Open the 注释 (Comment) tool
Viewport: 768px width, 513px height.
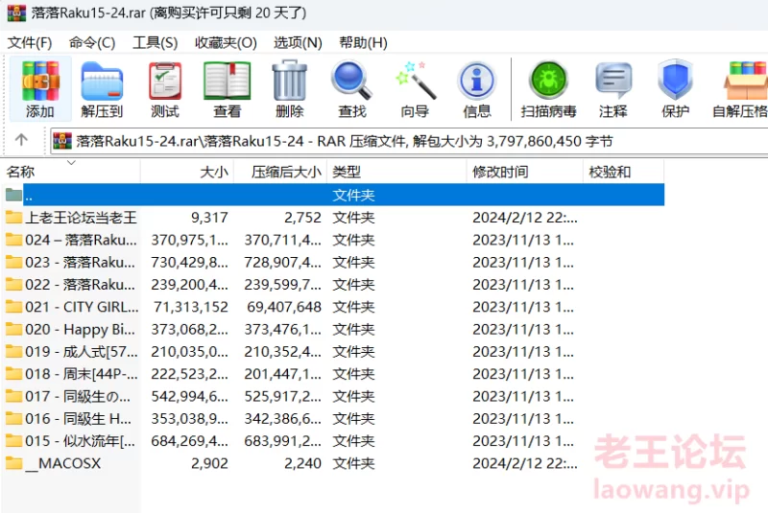[613, 88]
